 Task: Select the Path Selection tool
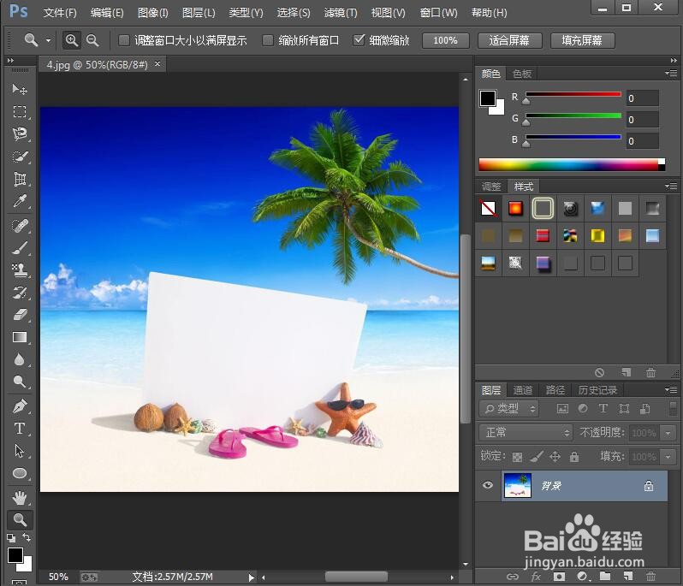(19, 451)
